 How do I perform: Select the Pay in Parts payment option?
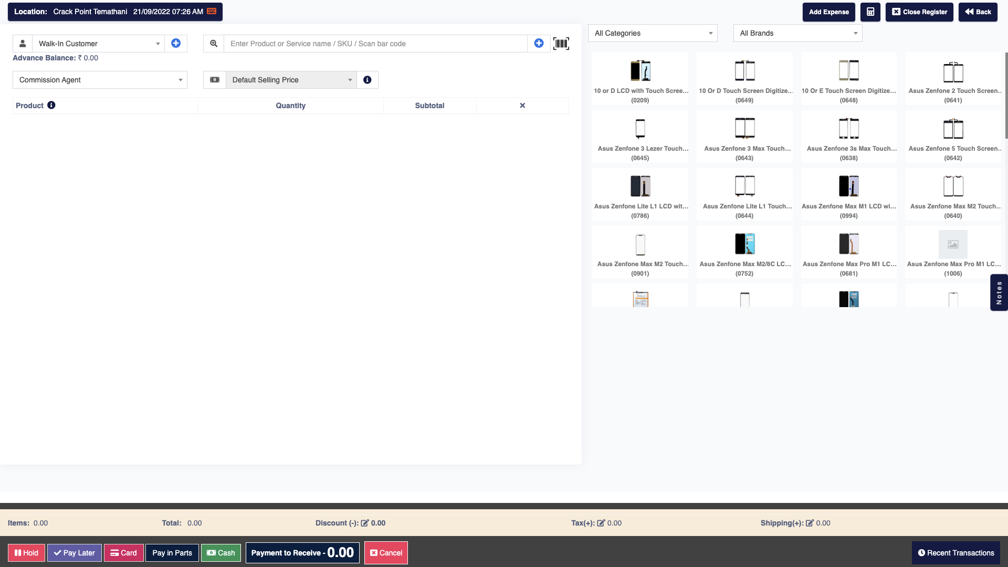tap(172, 552)
